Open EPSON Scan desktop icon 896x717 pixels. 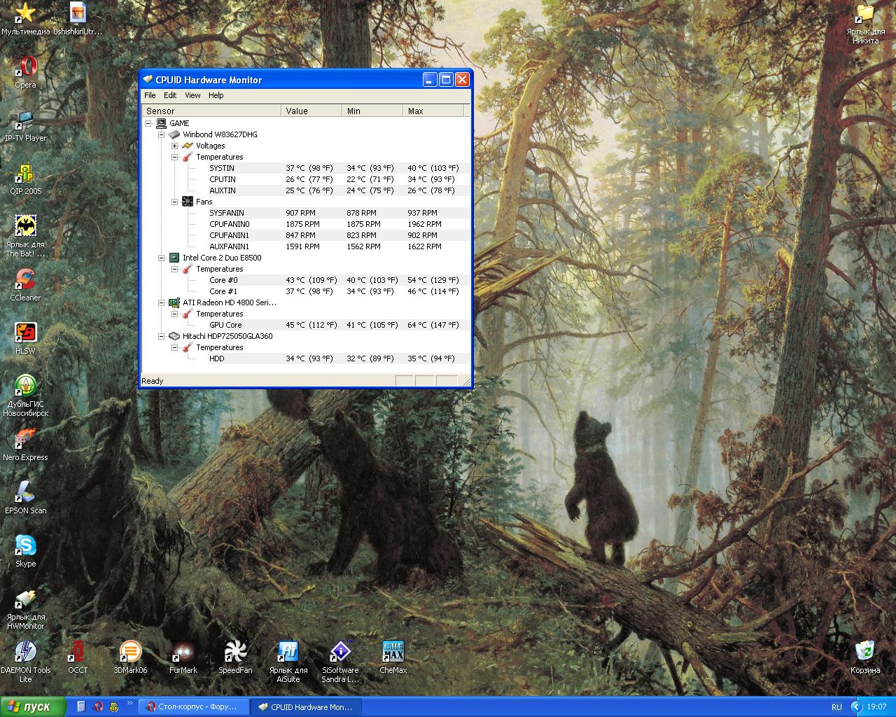tap(26, 494)
